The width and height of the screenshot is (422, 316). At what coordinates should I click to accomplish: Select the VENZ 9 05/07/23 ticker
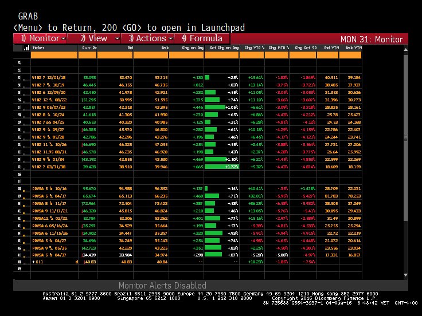(49, 107)
